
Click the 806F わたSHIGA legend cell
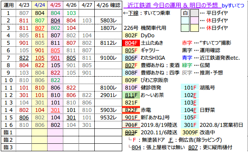coord(131,58)
